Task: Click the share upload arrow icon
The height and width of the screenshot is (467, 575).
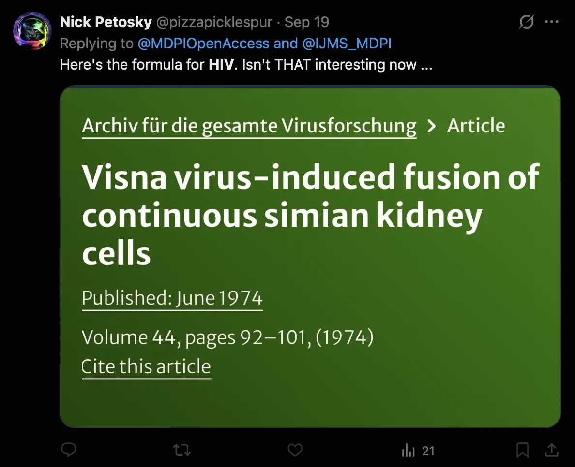Action: click(551, 451)
